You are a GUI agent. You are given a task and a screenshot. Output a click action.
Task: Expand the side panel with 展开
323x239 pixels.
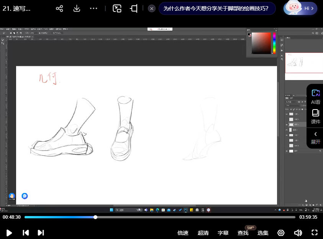[315, 137]
